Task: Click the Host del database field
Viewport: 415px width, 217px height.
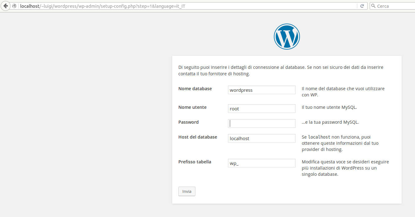Action: tap(262, 138)
